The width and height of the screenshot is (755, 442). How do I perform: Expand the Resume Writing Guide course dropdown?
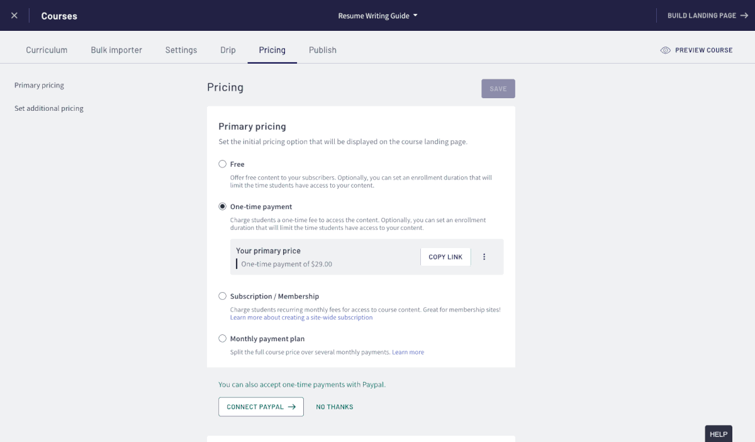[x=377, y=16]
